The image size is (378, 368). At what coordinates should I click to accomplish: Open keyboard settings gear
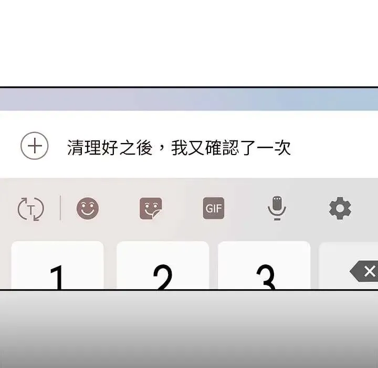click(x=340, y=208)
